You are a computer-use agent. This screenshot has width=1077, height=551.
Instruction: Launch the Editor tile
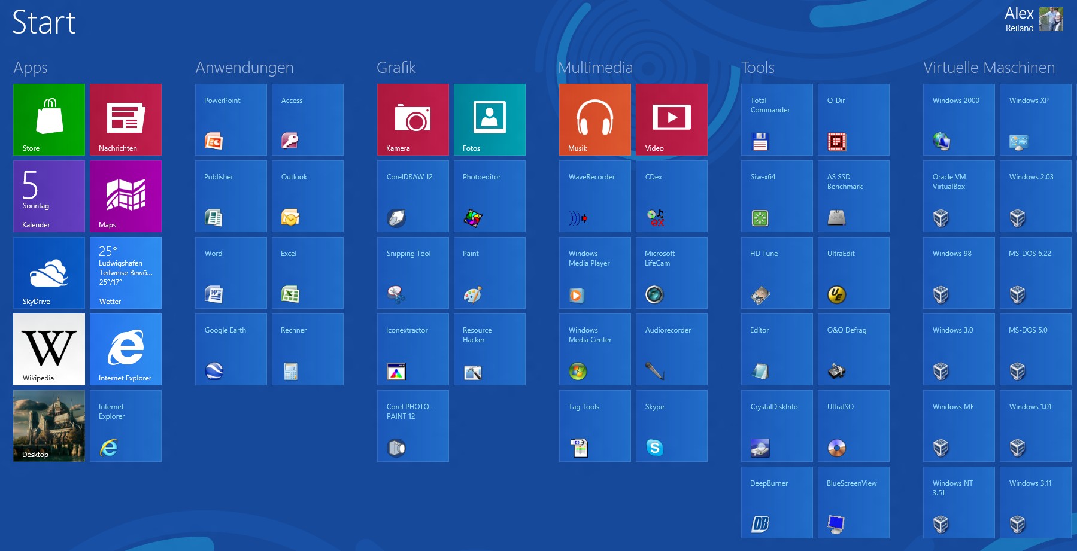point(777,349)
